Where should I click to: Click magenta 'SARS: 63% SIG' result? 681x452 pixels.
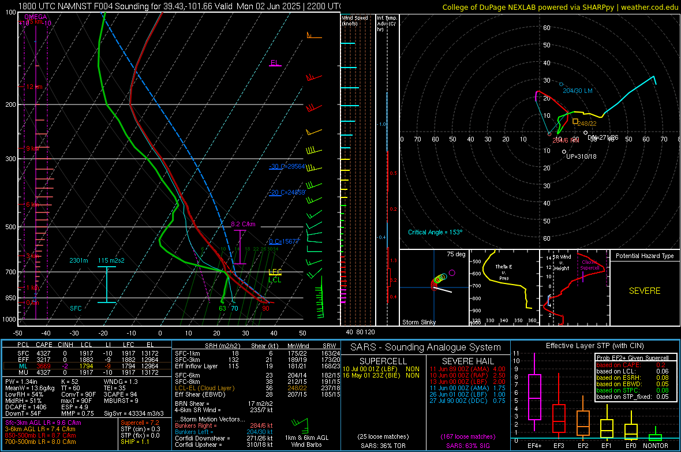pyautogui.click(x=467, y=446)
